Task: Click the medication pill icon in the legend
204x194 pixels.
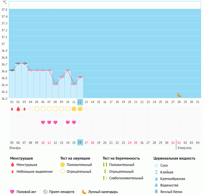Action: pyautogui.click(x=45, y=192)
